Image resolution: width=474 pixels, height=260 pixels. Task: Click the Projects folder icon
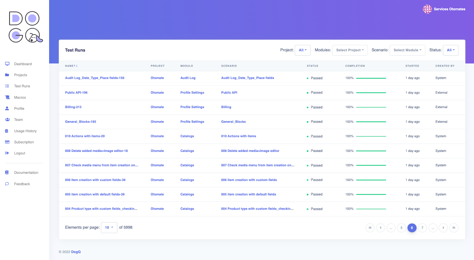[x=7, y=75]
